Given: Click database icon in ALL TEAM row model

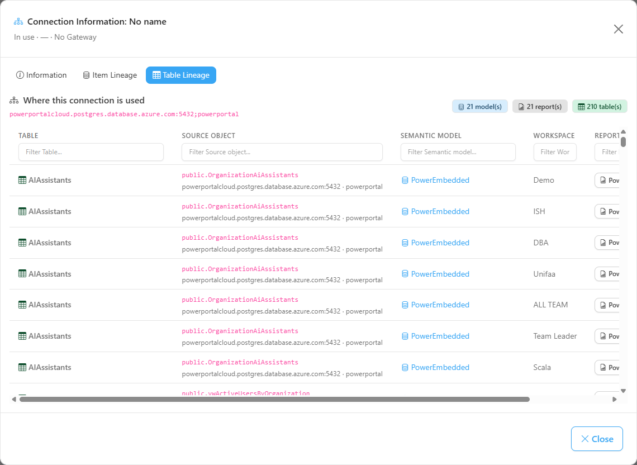Looking at the screenshot, I should click(405, 305).
